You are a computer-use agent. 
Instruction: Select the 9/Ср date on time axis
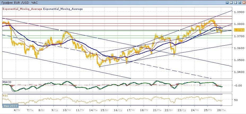[55, 110]
